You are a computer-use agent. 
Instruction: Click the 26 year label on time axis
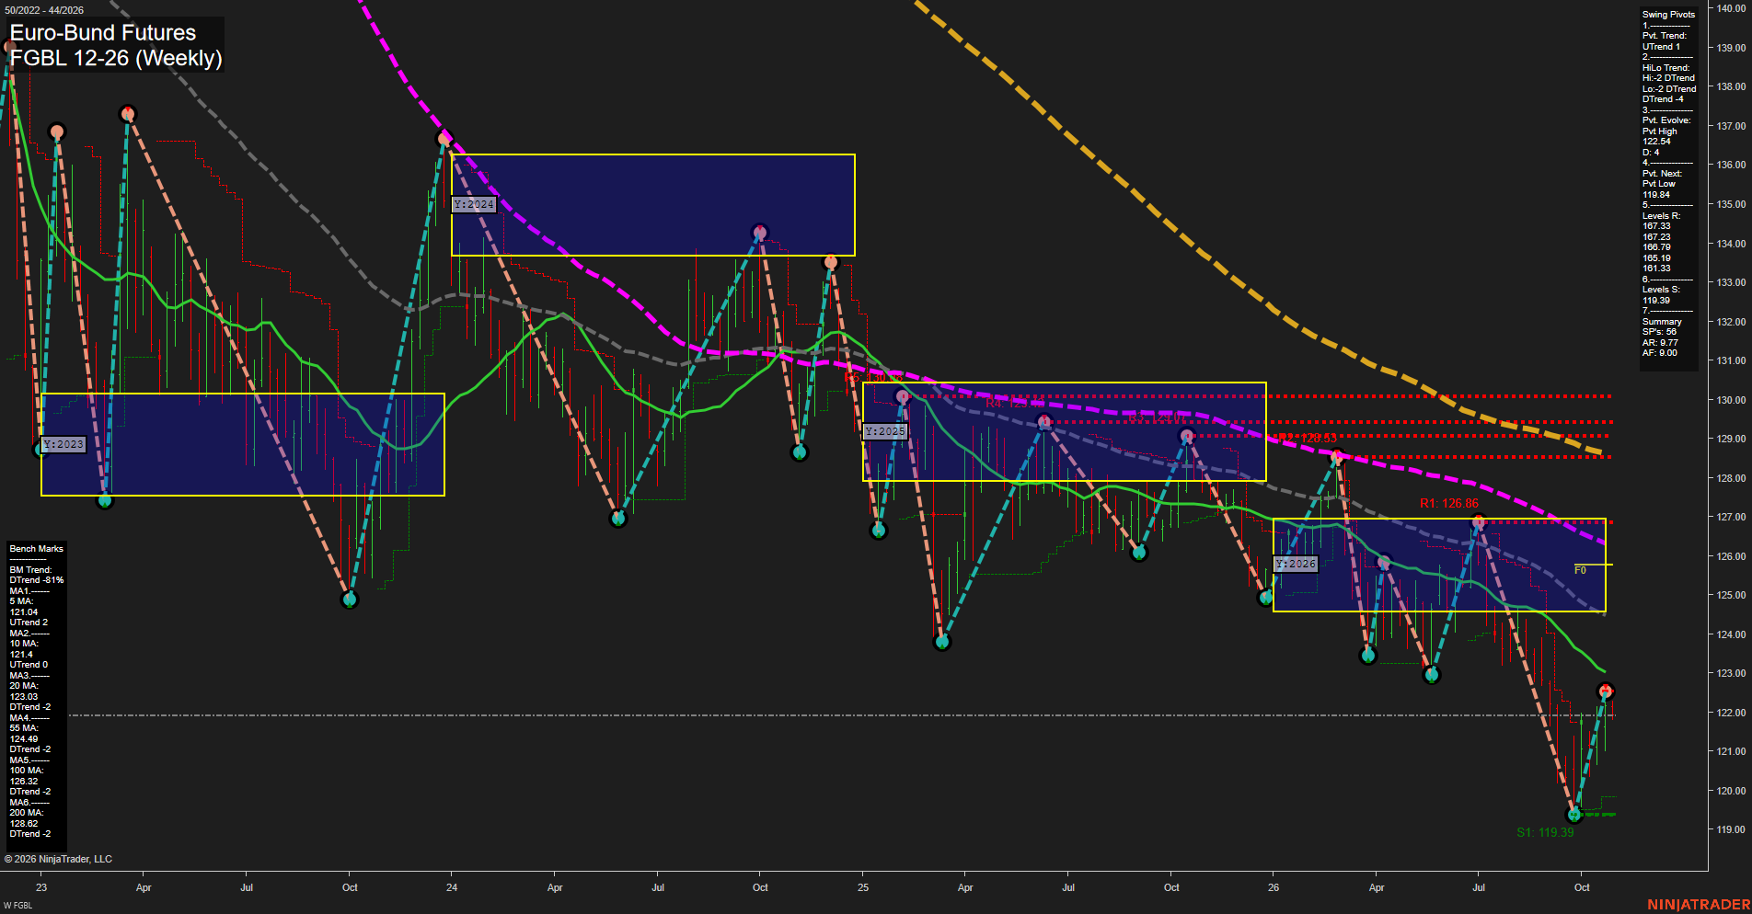pos(1274,887)
